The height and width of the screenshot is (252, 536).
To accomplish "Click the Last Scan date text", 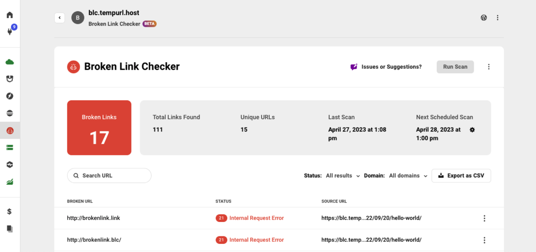I will coord(357,134).
